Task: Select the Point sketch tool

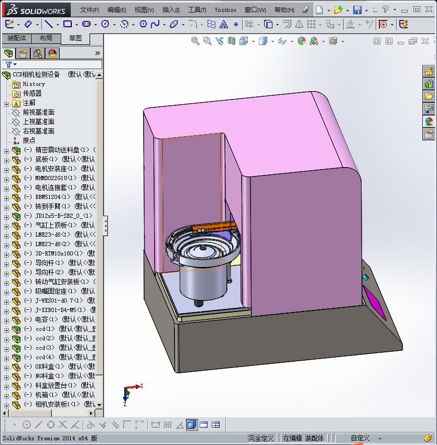Action: (236, 25)
